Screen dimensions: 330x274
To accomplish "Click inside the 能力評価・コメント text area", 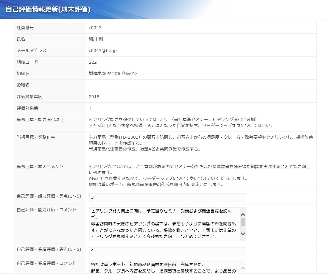I will [x=164, y=224].
